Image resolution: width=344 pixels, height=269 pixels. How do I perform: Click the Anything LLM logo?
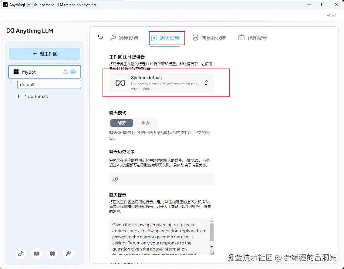[30, 31]
